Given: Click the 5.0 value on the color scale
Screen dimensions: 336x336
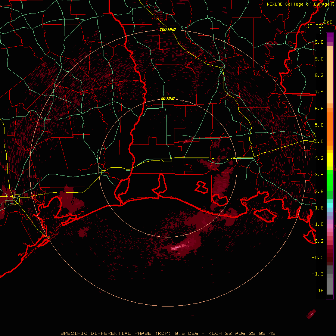Looking at the screenshot, I should click(x=319, y=141).
